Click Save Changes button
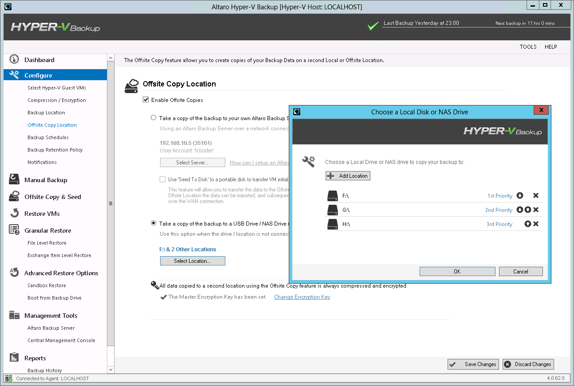This screenshot has height=386, width=574. [473, 364]
